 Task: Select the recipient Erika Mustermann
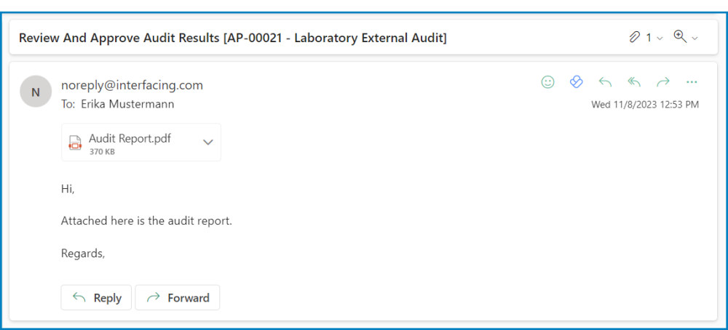point(127,104)
